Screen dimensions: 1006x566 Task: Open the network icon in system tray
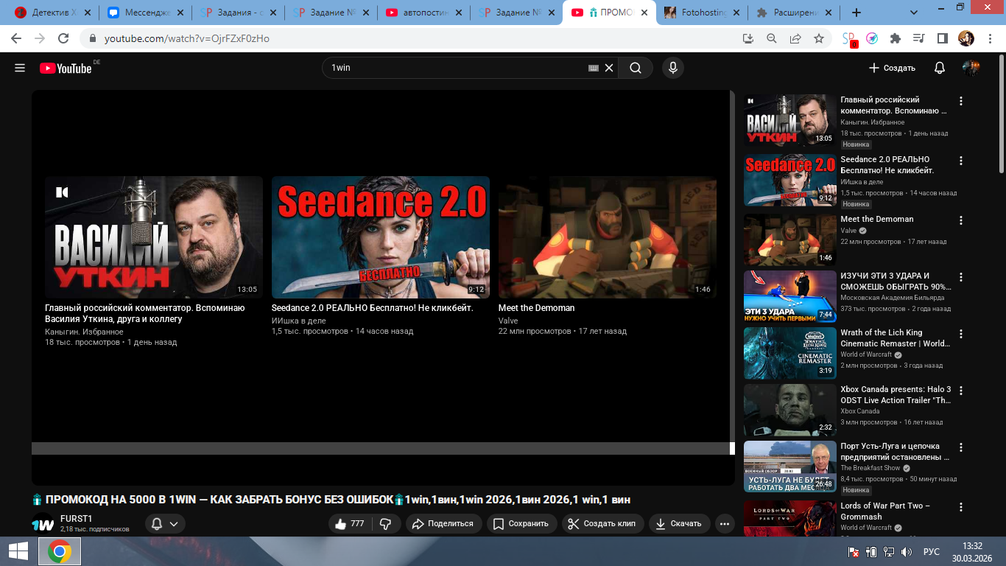pyautogui.click(x=889, y=552)
